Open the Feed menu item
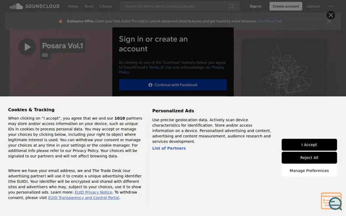Screen dimensions: 346x216 [x=89, y=6]
